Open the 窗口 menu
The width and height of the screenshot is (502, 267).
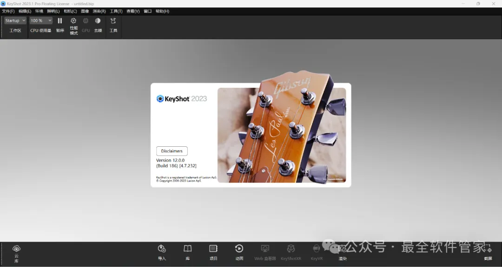click(x=148, y=11)
